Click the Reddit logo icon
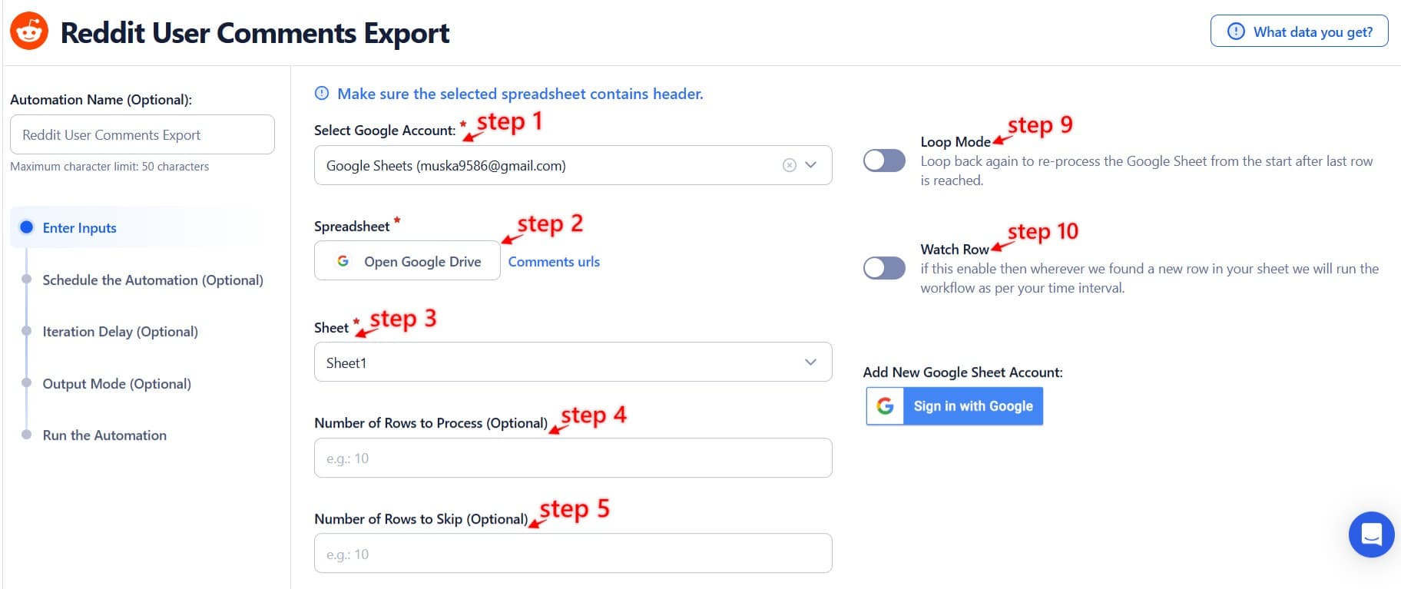1401x589 pixels. coord(29,31)
